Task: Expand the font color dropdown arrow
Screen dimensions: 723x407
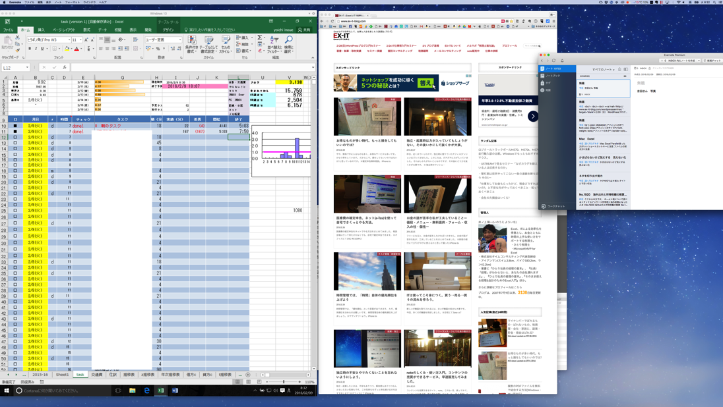Action: (82, 48)
